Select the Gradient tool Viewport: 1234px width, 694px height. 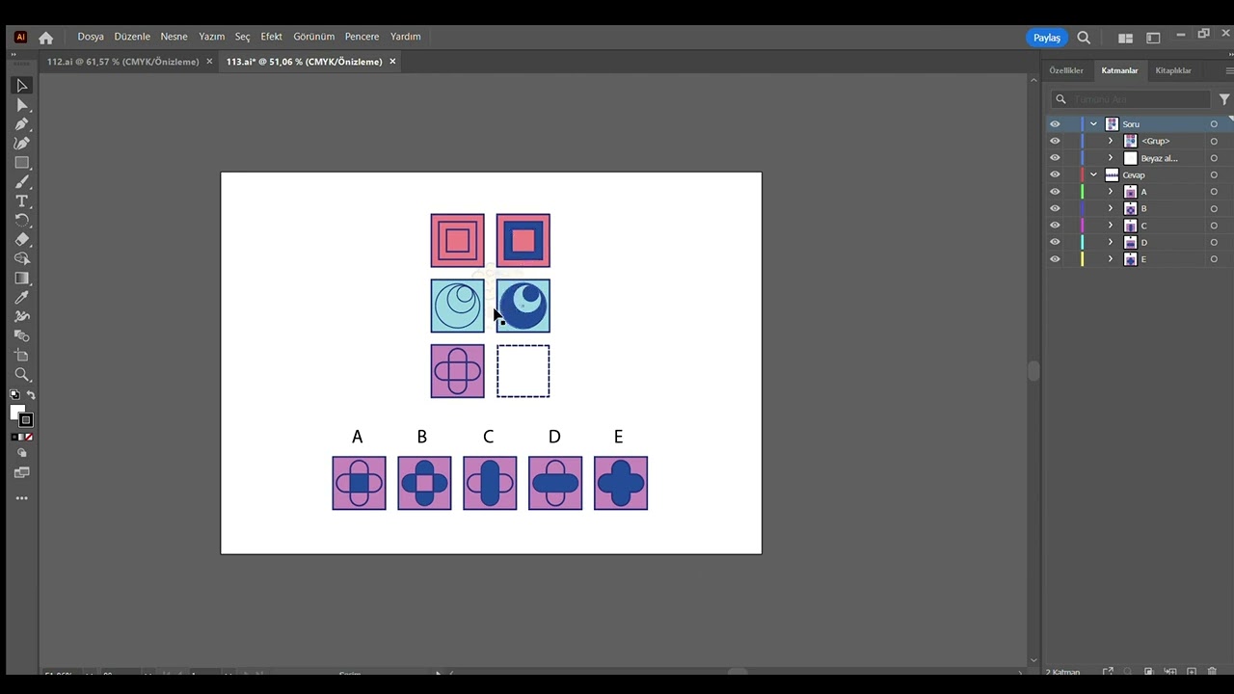coord(22,278)
